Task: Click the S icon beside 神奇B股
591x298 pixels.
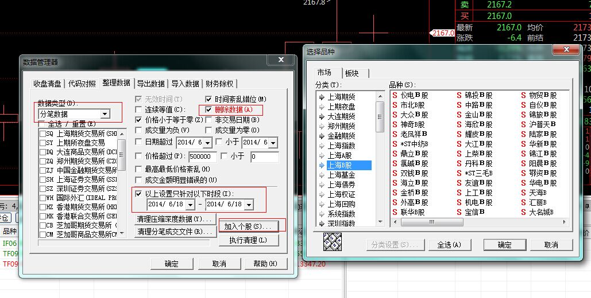Action: coord(395,124)
